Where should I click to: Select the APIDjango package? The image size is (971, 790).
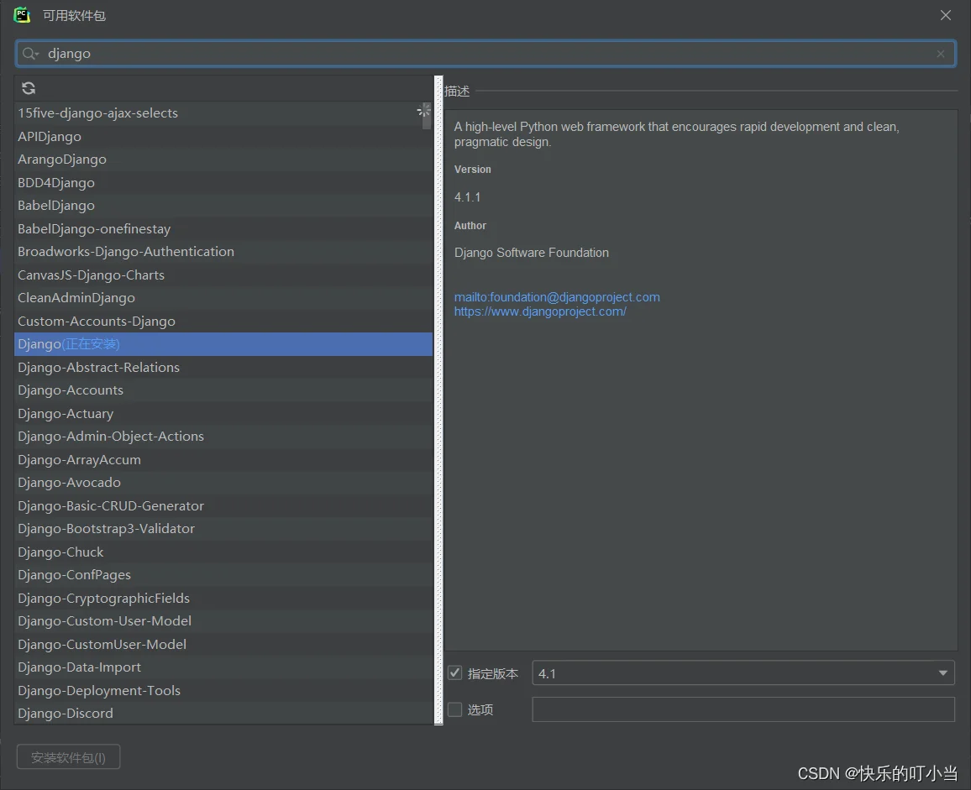tap(223, 137)
